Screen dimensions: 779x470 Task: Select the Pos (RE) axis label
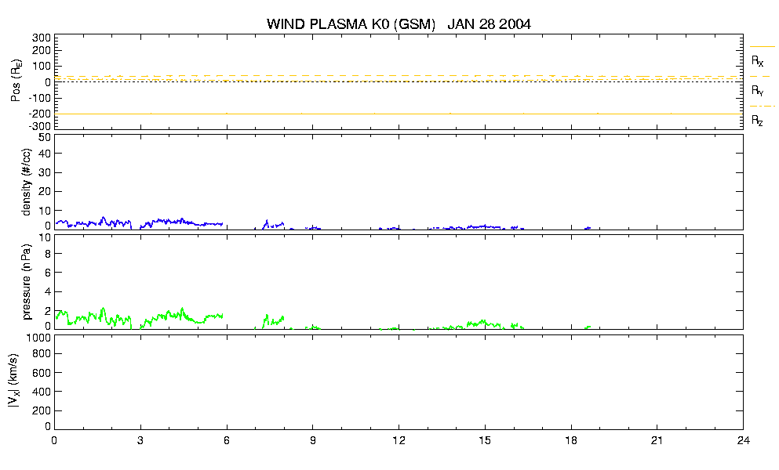click(x=16, y=81)
